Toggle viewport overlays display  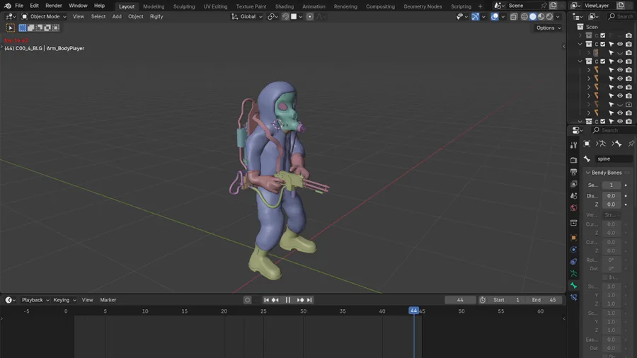click(495, 17)
